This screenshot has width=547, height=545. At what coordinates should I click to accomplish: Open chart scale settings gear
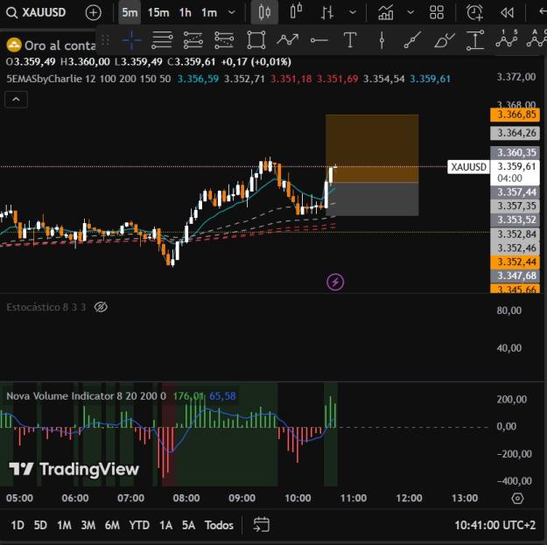click(x=517, y=499)
